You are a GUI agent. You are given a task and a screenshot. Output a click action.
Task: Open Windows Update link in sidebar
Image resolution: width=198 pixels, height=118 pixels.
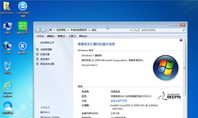tap(50, 117)
